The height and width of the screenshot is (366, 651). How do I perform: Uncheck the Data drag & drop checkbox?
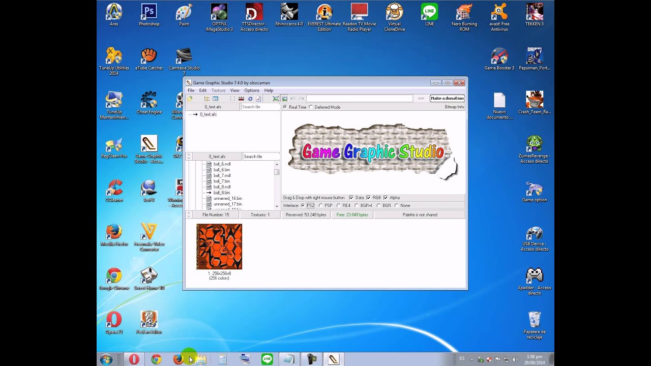point(351,198)
